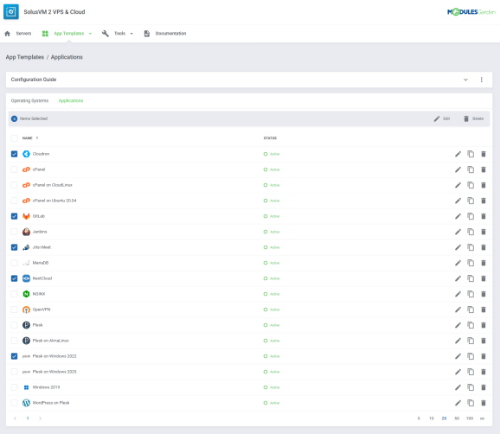The height and width of the screenshot is (434, 500).
Task: Uncheck the Cloudron checkbox
Action: click(15, 154)
